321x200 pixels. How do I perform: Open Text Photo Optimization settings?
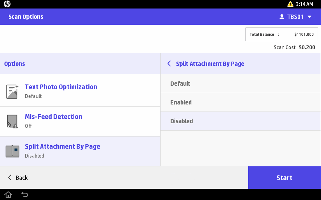click(x=80, y=92)
